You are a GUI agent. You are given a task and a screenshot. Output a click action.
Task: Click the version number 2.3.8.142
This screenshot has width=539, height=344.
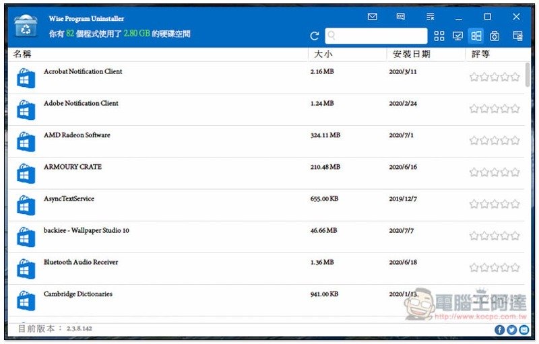79,329
